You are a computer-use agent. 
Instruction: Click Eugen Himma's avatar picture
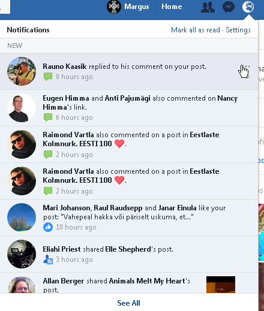tap(22, 108)
